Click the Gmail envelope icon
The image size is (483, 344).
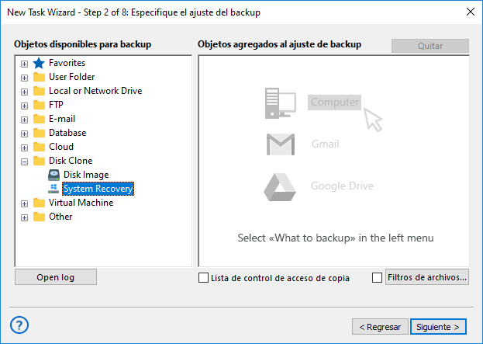click(x=281, y=144)
